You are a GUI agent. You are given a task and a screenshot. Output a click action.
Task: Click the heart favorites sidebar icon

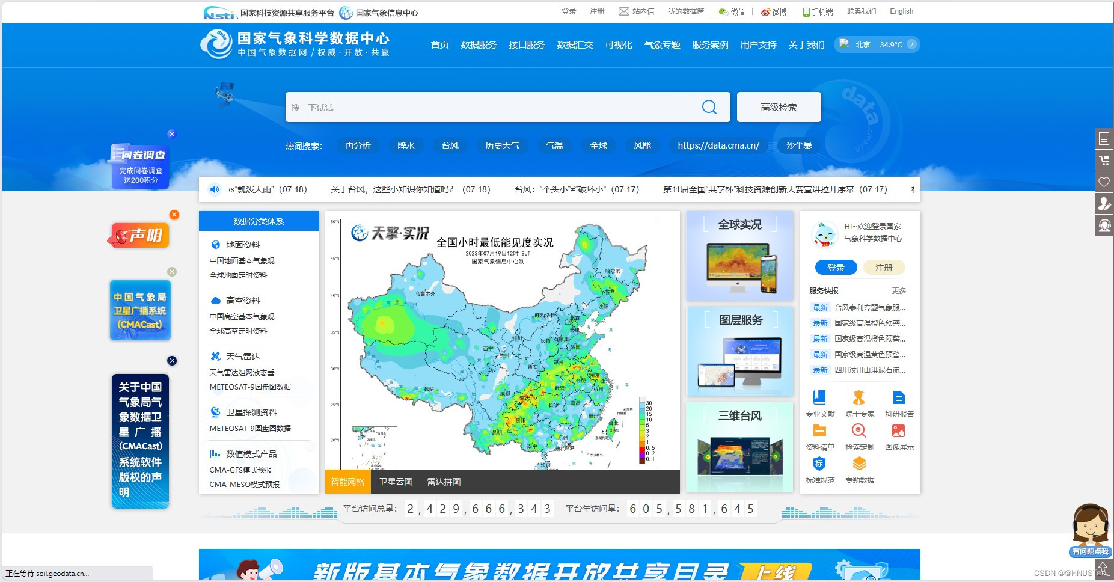tap(1104, 182)
